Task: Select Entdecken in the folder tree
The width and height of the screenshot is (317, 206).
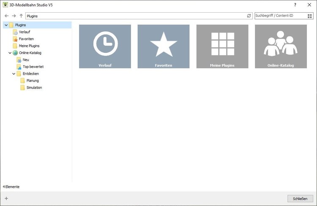Action: 30,73
